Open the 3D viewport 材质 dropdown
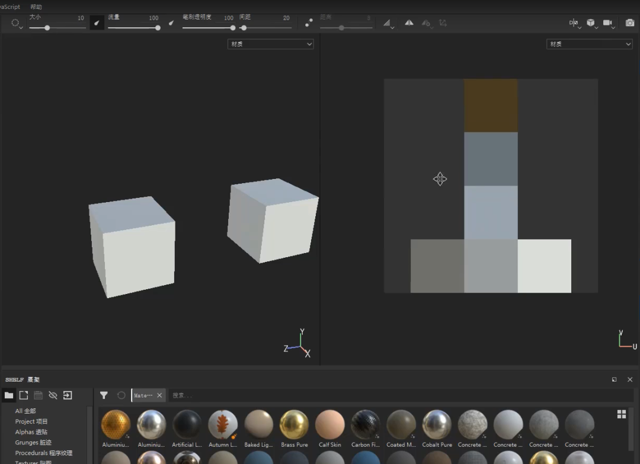Viewport: 640px width, 464px height. (x=270, y=44)
